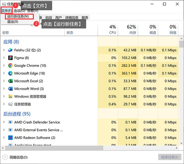Select the Figma icon in the process list
Viewport: 184px width, 164px height.
click(11, 58)
